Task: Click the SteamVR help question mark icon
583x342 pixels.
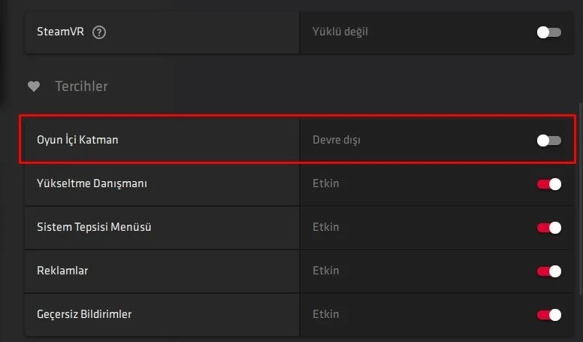Action: click(98, 32)
